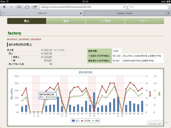
Task: Click the red 会計数 point on day 28
Action: [130, 82]
